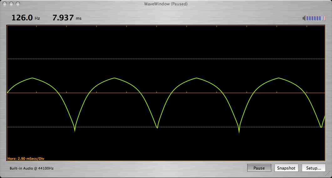Close the WaveWindow window

click(x=5, y=4)
